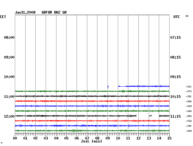Click the UTC timezone label
The width and height of the screenshot is (193, 146).
point(176,17)
